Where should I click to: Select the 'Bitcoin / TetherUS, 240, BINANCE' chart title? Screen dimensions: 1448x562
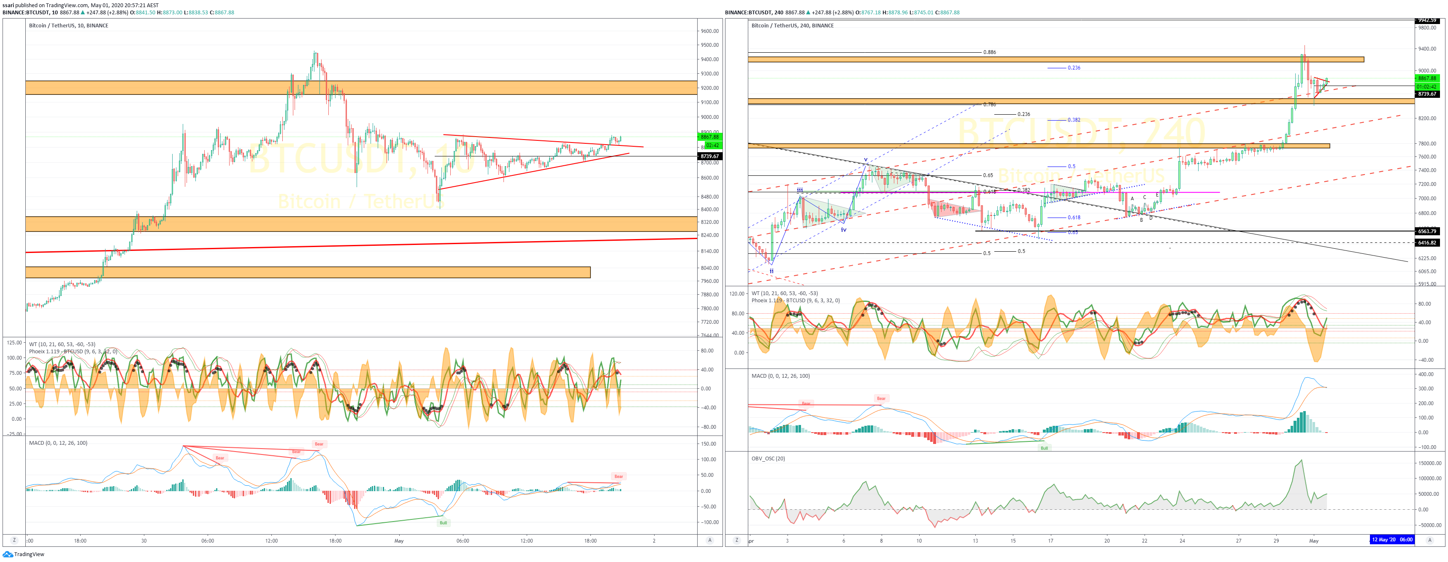(793, 25)
